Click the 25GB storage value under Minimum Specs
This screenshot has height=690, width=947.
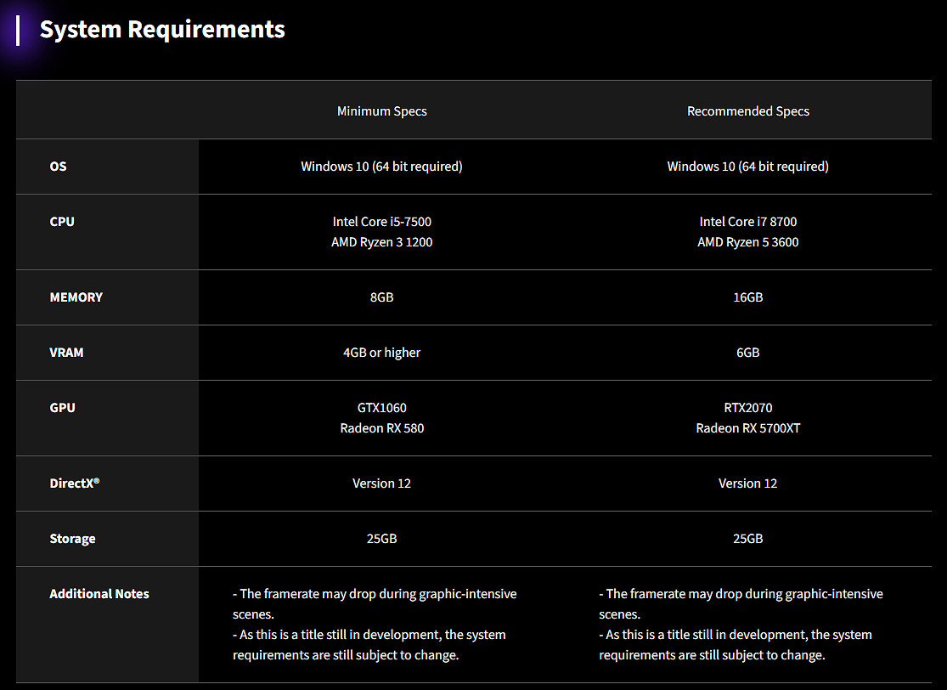point(381,539)
